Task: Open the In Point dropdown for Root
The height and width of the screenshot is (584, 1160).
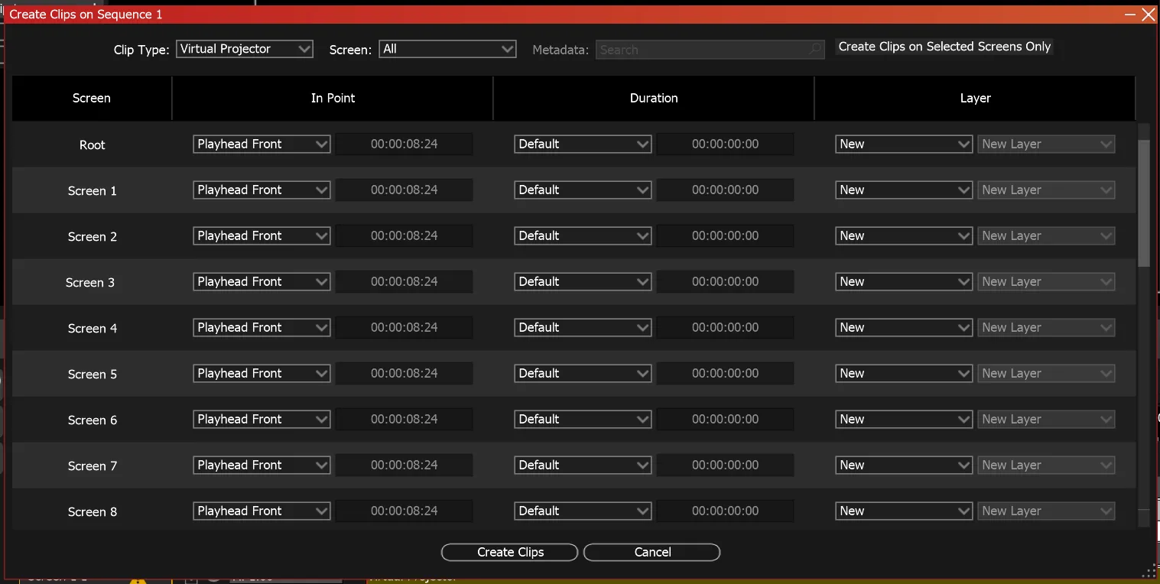Action: 262,144
